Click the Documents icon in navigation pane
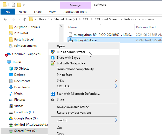Viewport: 162px width, 135px height. [x=11, y=81]
